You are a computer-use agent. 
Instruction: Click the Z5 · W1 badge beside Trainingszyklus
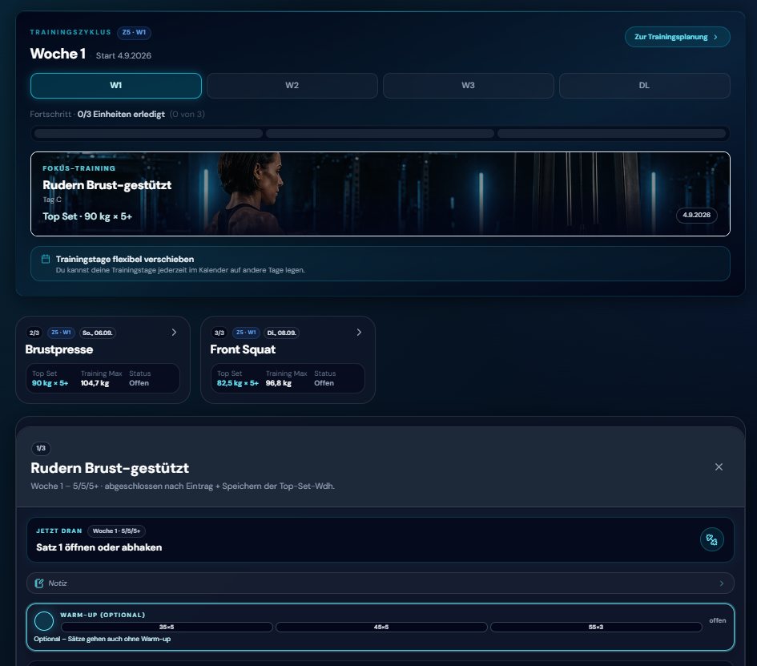coord(134,32)
